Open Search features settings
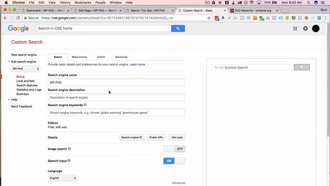Screen dimensions: 330x186 (27, 85)
